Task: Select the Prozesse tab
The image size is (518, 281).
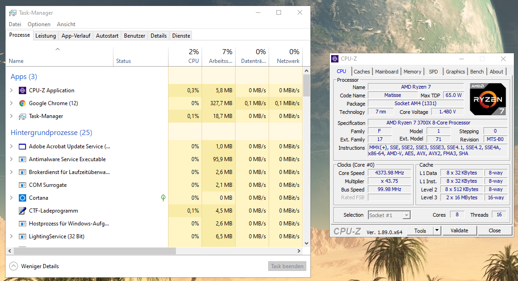Action: (19, 35)
